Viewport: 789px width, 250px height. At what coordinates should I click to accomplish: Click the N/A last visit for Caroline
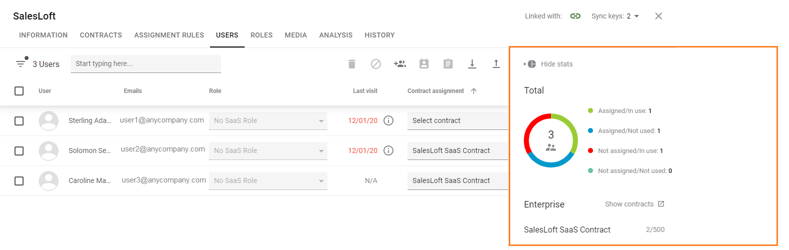click(371, 180)
